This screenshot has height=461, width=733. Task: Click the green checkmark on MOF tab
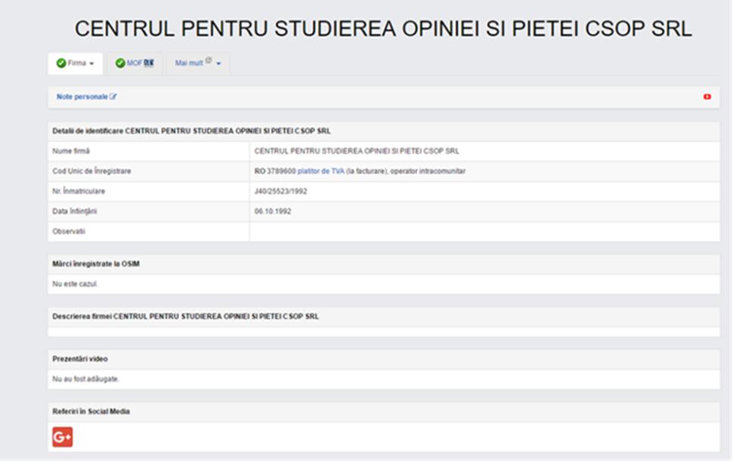click(x=120, y=63)
